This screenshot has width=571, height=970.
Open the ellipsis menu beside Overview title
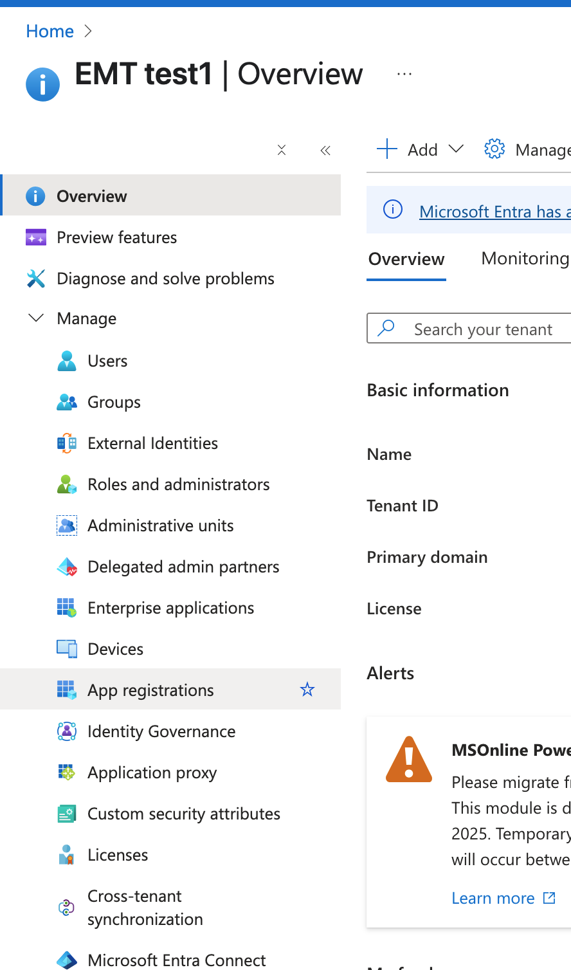[404, 74]
